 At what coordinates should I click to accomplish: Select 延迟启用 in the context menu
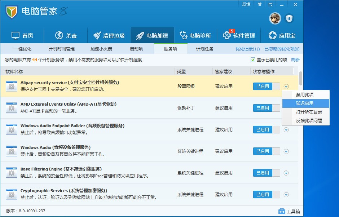click(x=306, y=103)
